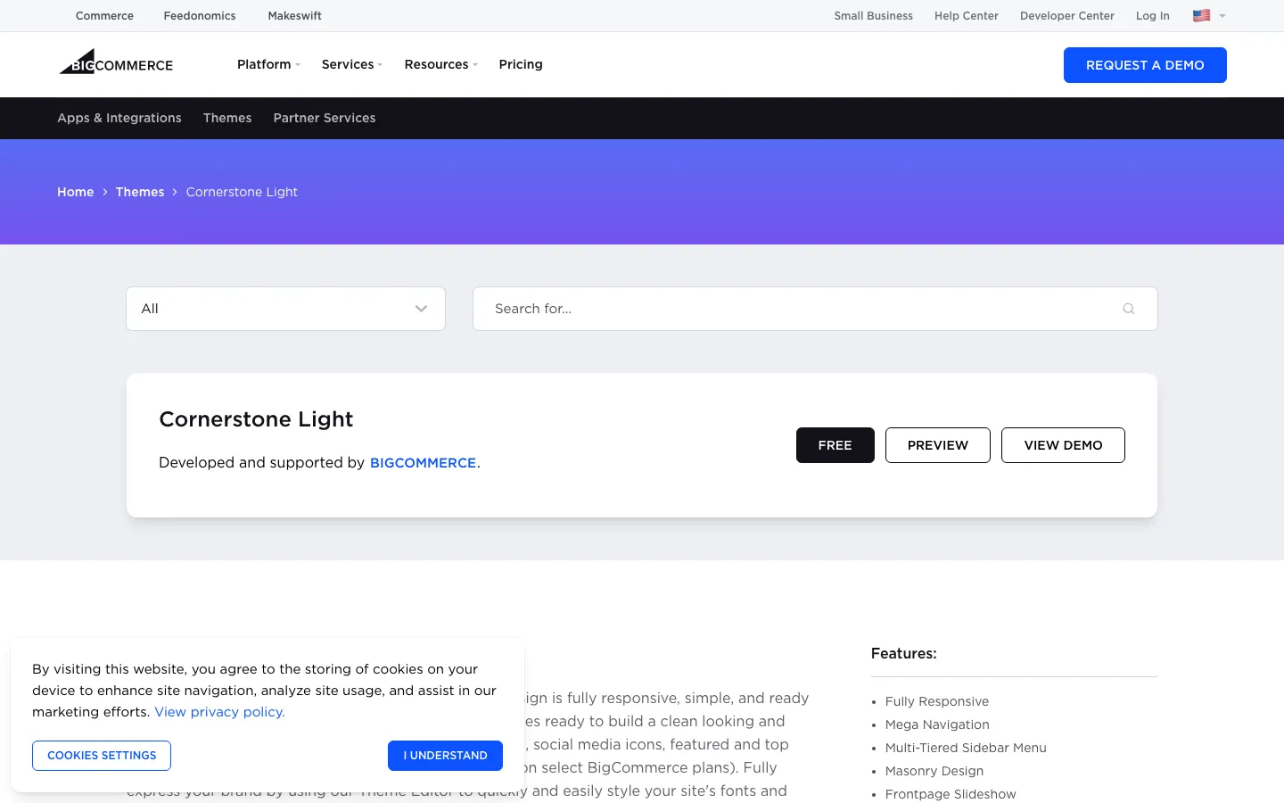Open Apps & Integrations

pyautogui.click(x=119, y=118)
